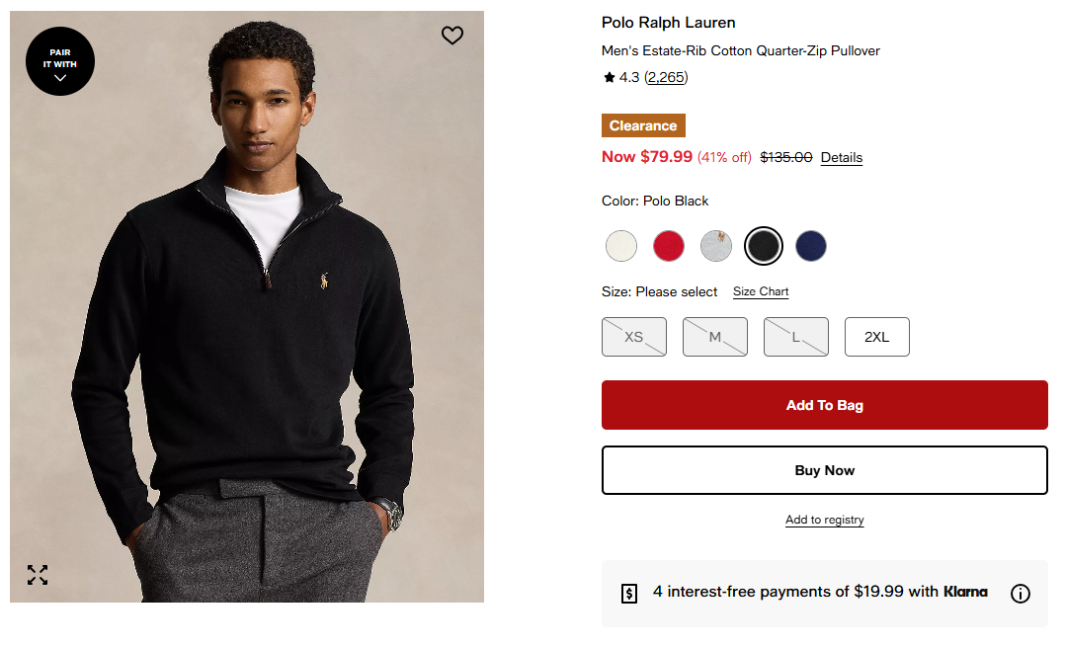Click the heart wishlist icon

click(451, 36)
